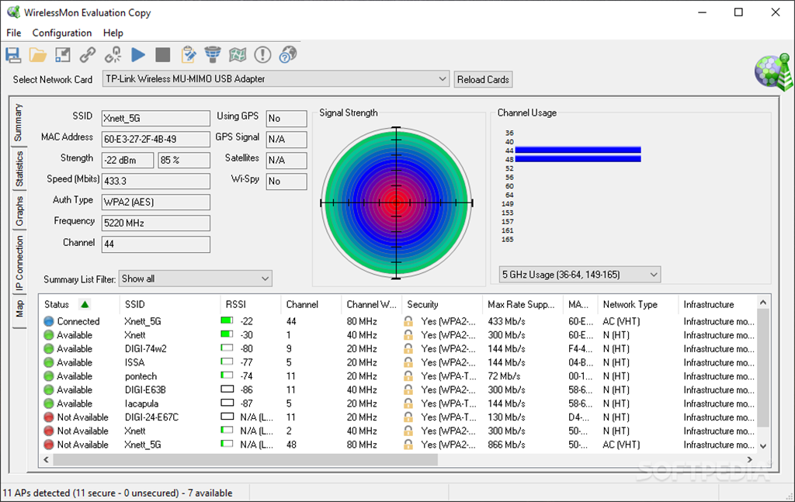This screenshot has height=502, width=795.
Task: Click the Save toolbar icon
Action: 13,55
